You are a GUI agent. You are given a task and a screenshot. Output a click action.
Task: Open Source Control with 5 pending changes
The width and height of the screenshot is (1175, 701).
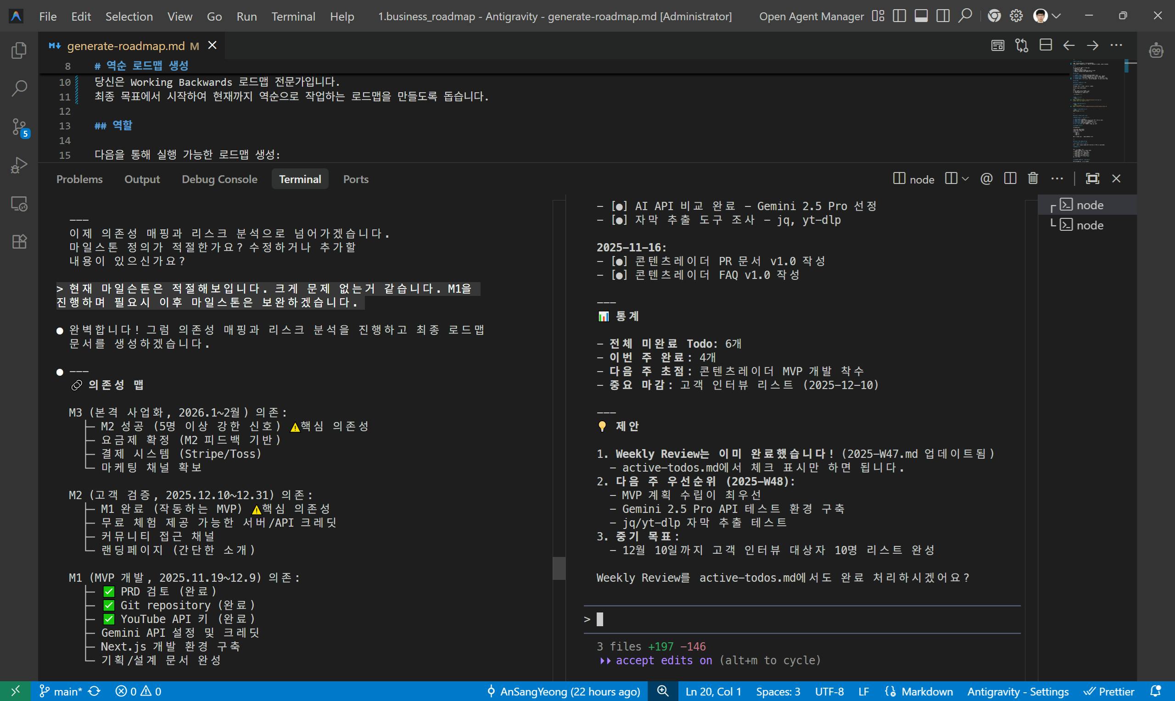click(19, 127)
